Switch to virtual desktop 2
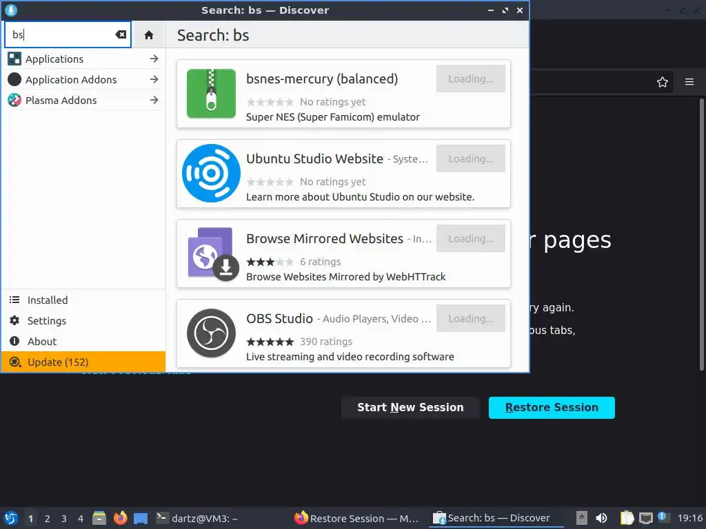Screen dimensions: 706x529 (48, 519)
